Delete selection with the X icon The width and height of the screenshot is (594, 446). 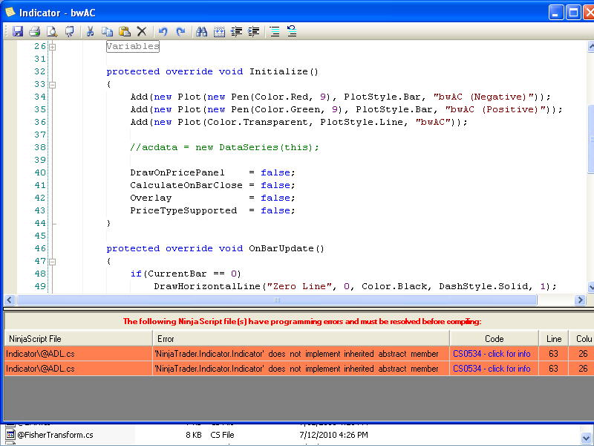[142, 31]
